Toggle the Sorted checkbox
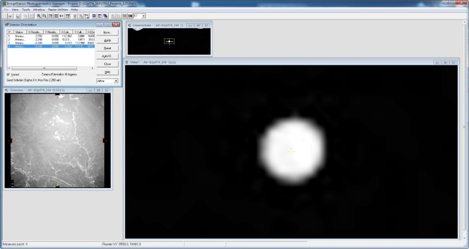Viewport: 469px width, 249px height. (8, 74)
